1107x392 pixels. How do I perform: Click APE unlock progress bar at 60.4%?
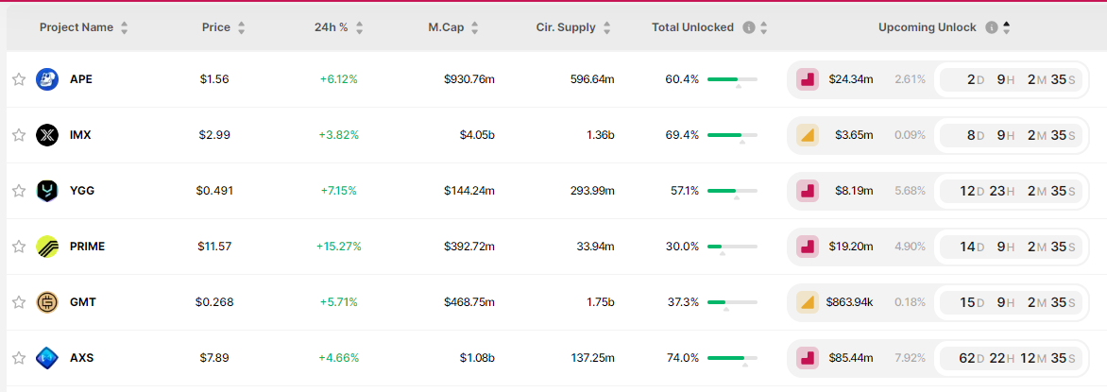point(732,79)
